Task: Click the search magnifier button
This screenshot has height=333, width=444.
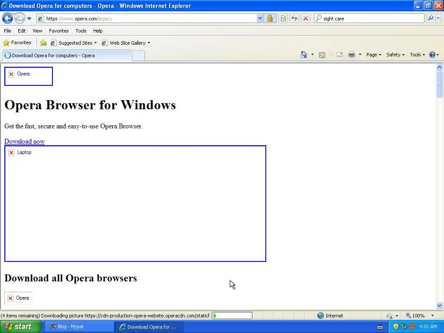Action: coord(431,18)
